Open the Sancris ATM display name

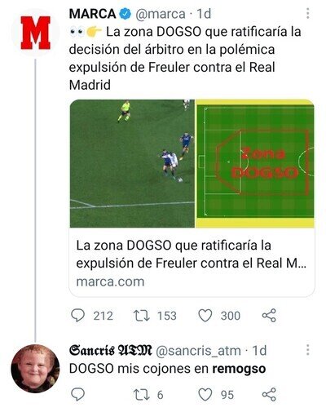point(111,350)
